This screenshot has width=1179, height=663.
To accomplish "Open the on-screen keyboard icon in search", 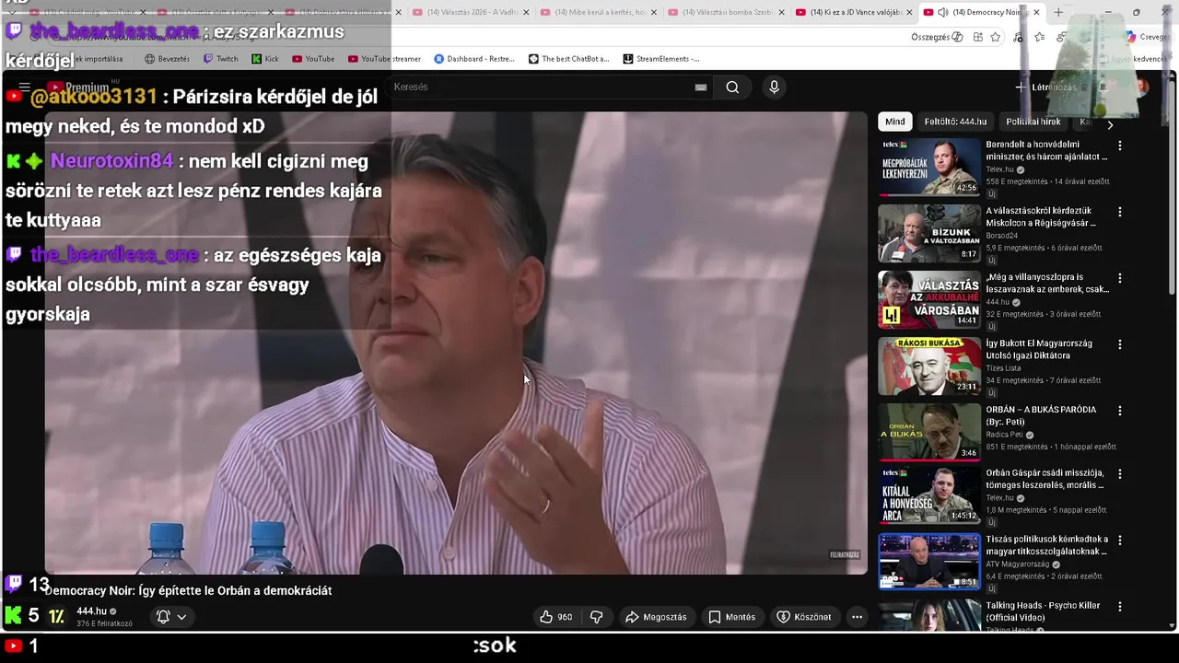I will coord(701,87).
